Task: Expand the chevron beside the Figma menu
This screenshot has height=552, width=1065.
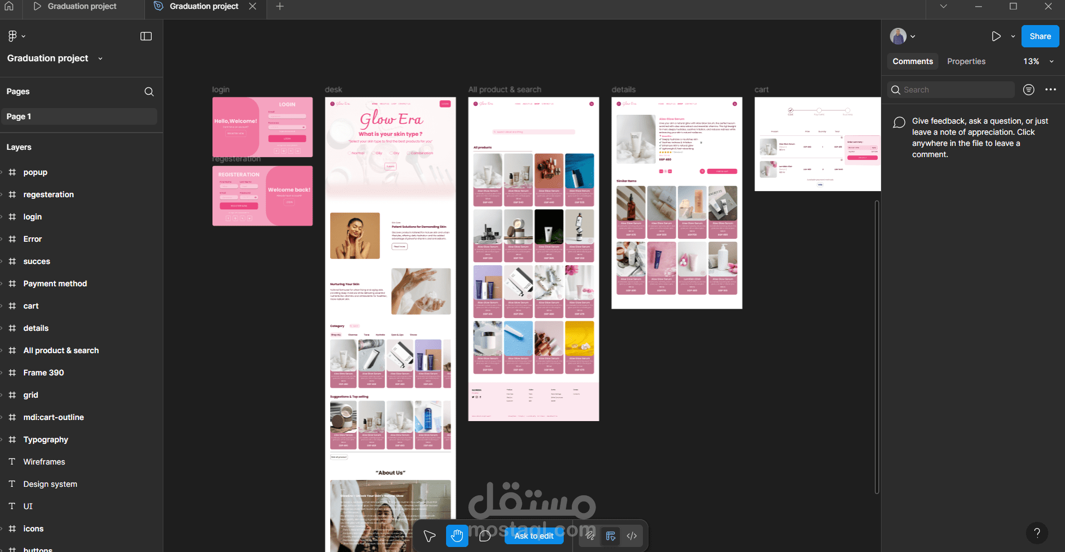Action: 23,36
